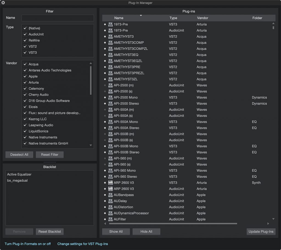This screenshot has width=281, height=250.
Task: Click the FX icon of AMETHYST3EQ
Action: (110, 55)
